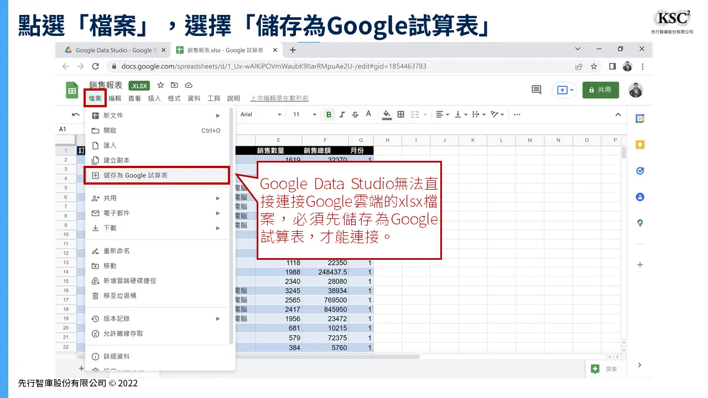This screenshot has height=398, width=708.
Task: Collapse the toolbar with the up chevron
Action: click(618, 114)
